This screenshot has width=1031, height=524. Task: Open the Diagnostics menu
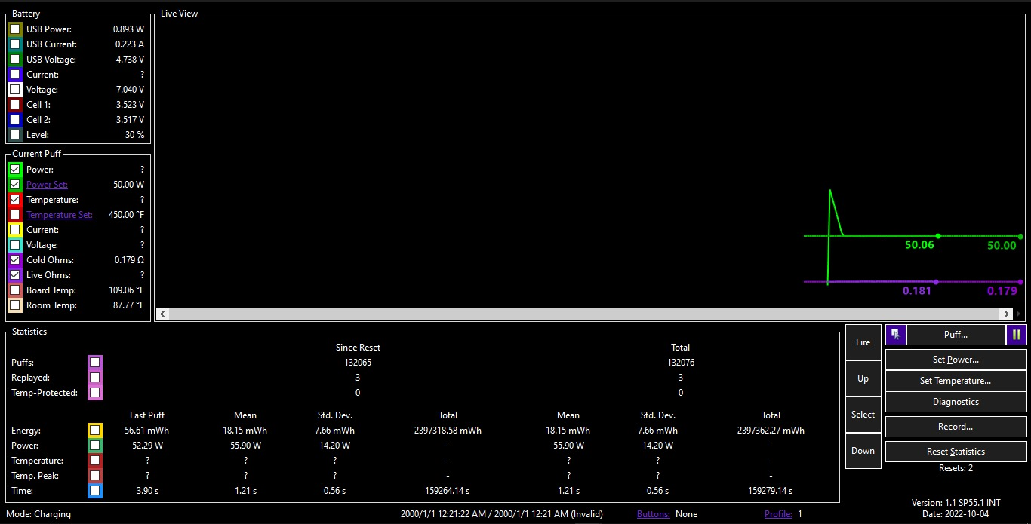[x=956, y=402]
